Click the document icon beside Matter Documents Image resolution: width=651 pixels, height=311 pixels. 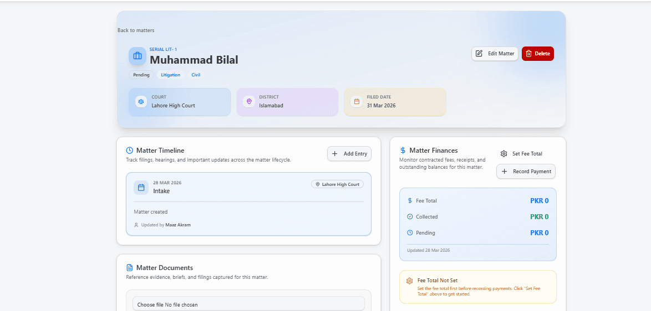point(130,268)
